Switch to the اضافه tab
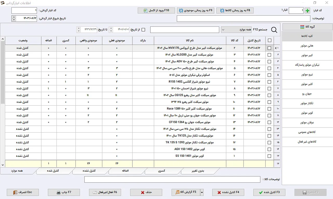Viewport: 333px width, 199px height. (126, 171)
